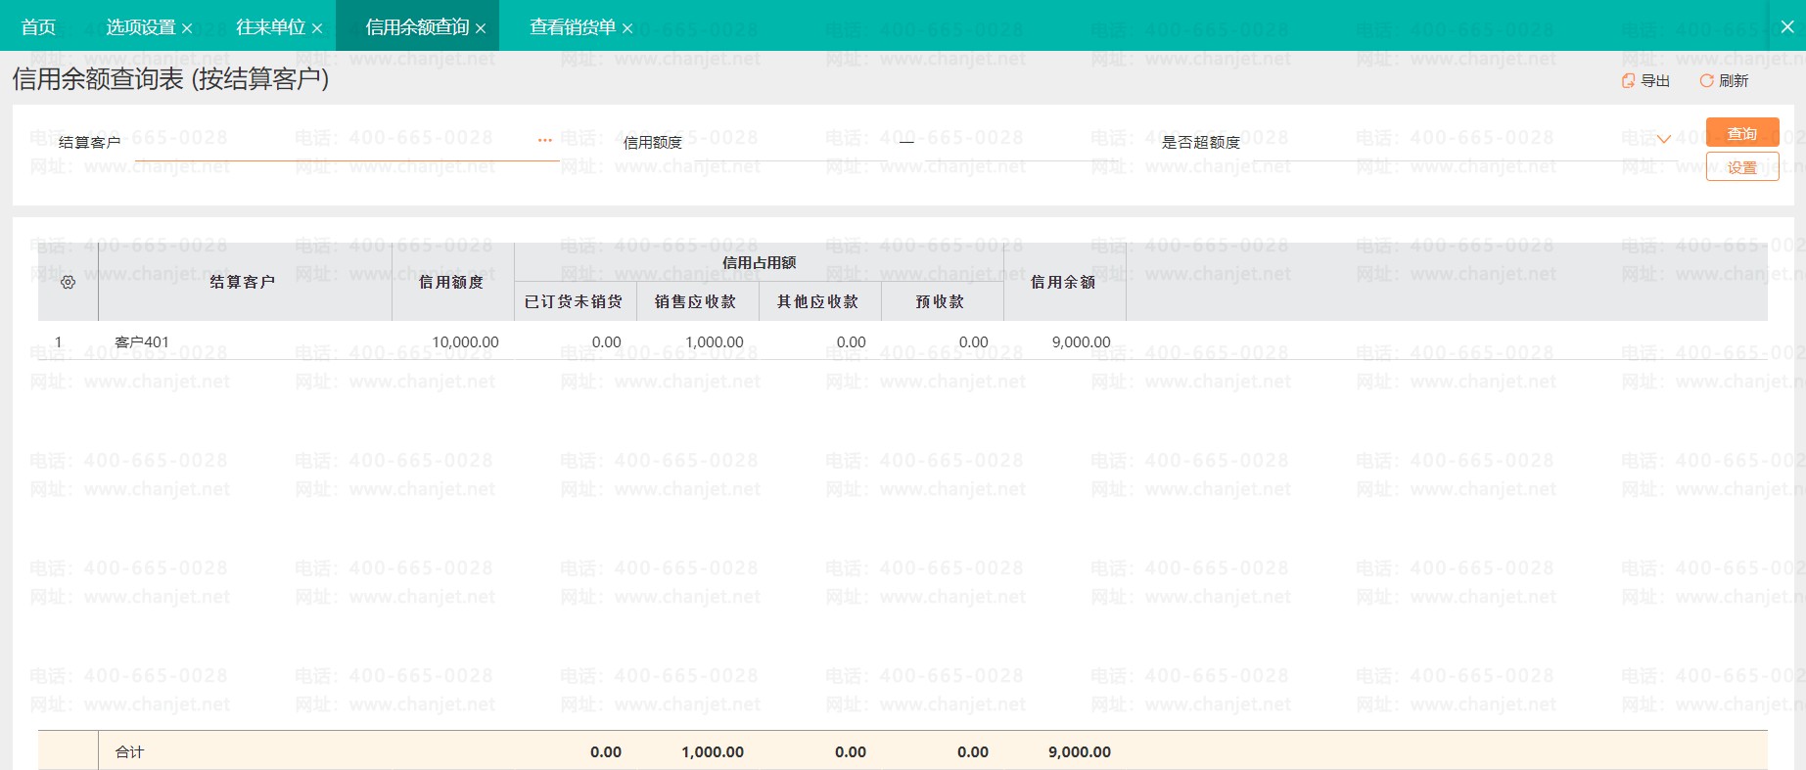This screenshot has width=1806, height=770.
Task: Click the 9,000.00 value in 合计 row
Action: pyautogui.click(x=1080, y=751)
